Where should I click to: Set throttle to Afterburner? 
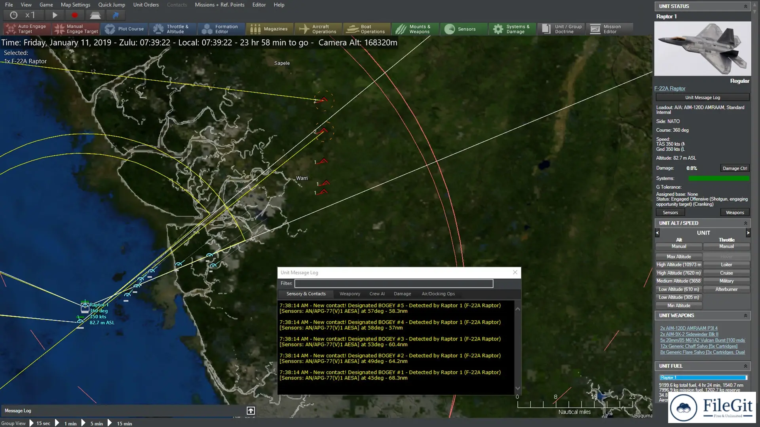click(x=726, y=289)
